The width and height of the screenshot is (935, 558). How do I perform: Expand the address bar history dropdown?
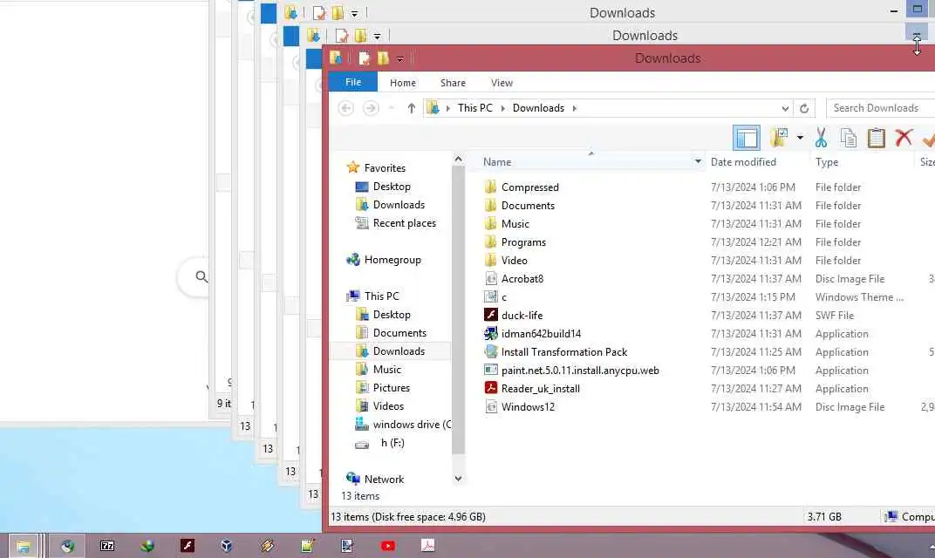click(785, 108)
